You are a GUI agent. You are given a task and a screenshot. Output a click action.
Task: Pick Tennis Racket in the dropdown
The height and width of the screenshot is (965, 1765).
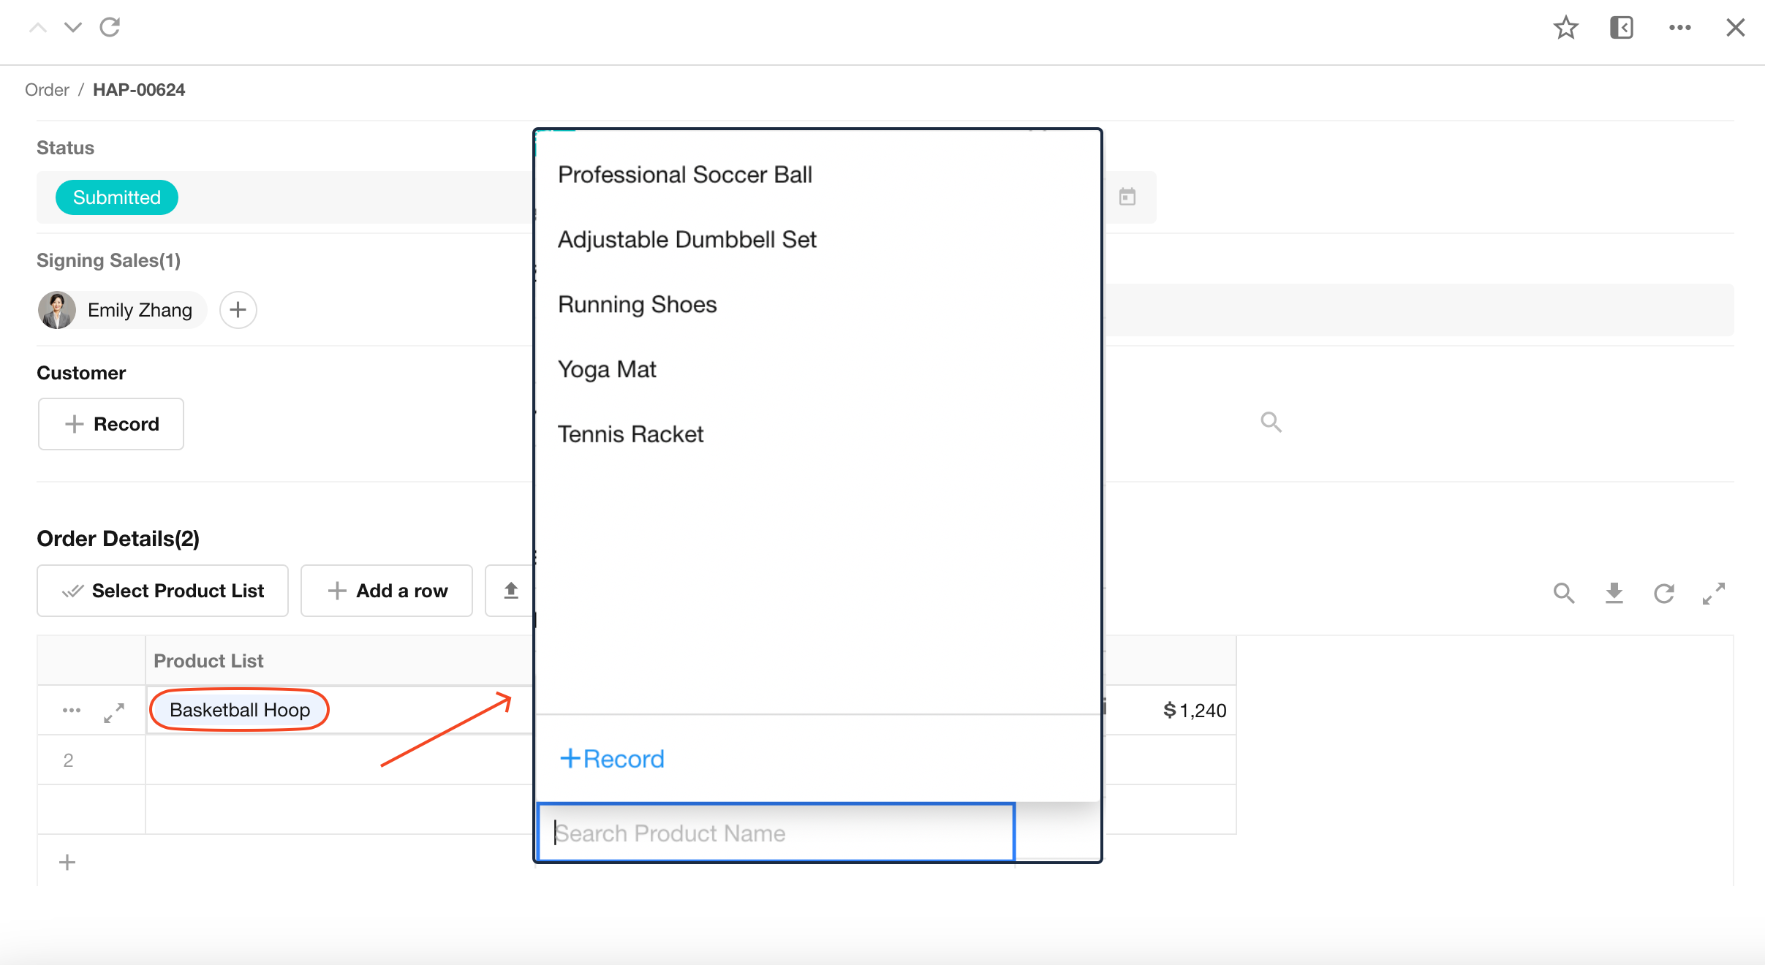(630, 434)
